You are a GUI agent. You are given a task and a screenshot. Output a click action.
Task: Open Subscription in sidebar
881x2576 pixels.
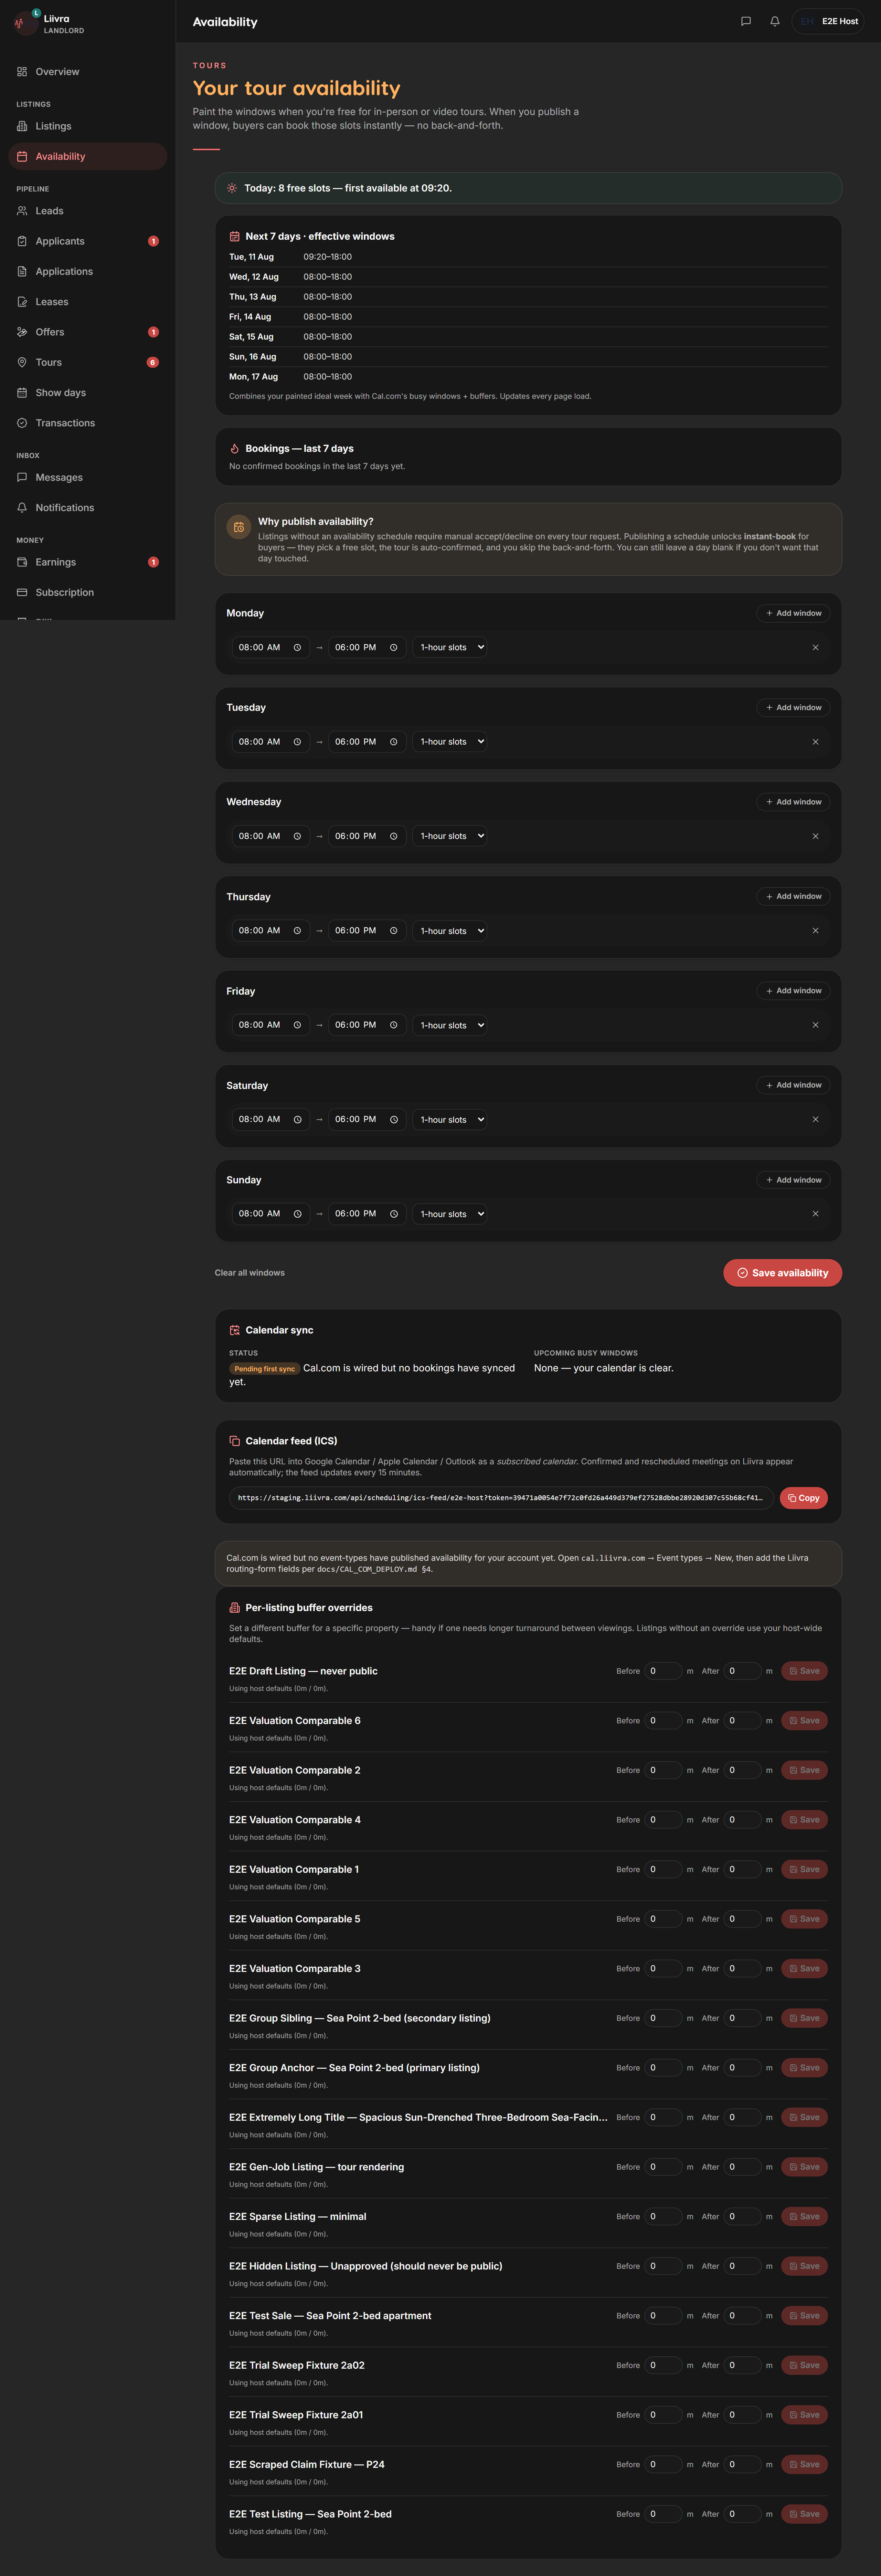click(88, 592)
